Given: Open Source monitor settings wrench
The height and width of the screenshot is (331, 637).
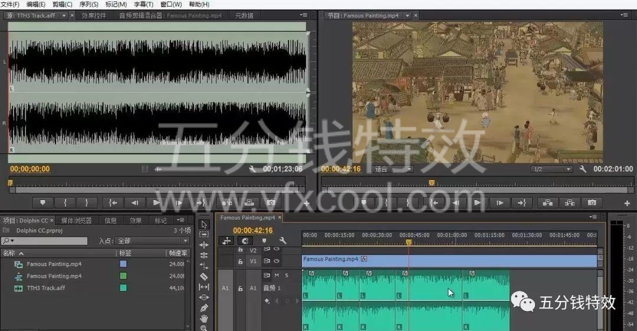Looking at the screenshot, I should [252, 169].
